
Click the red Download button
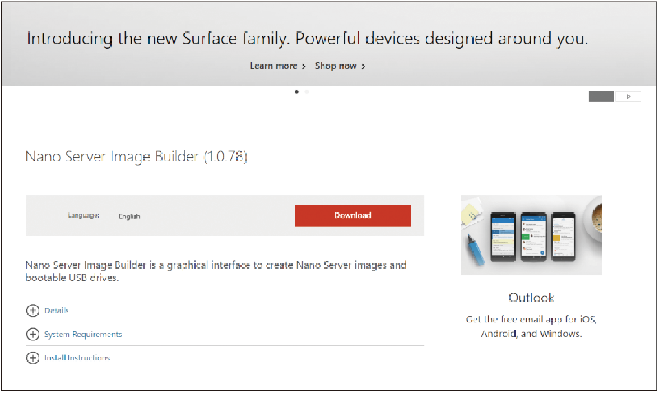coord(352,216)
